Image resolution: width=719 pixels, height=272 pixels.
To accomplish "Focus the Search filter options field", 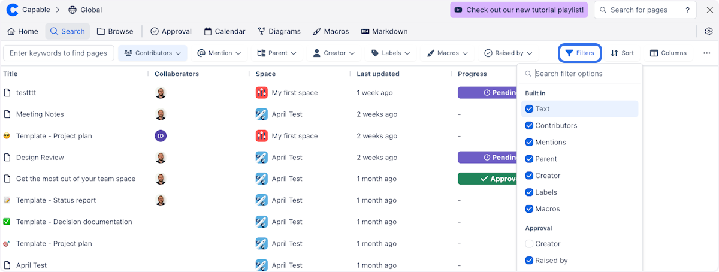I will 584,74.
